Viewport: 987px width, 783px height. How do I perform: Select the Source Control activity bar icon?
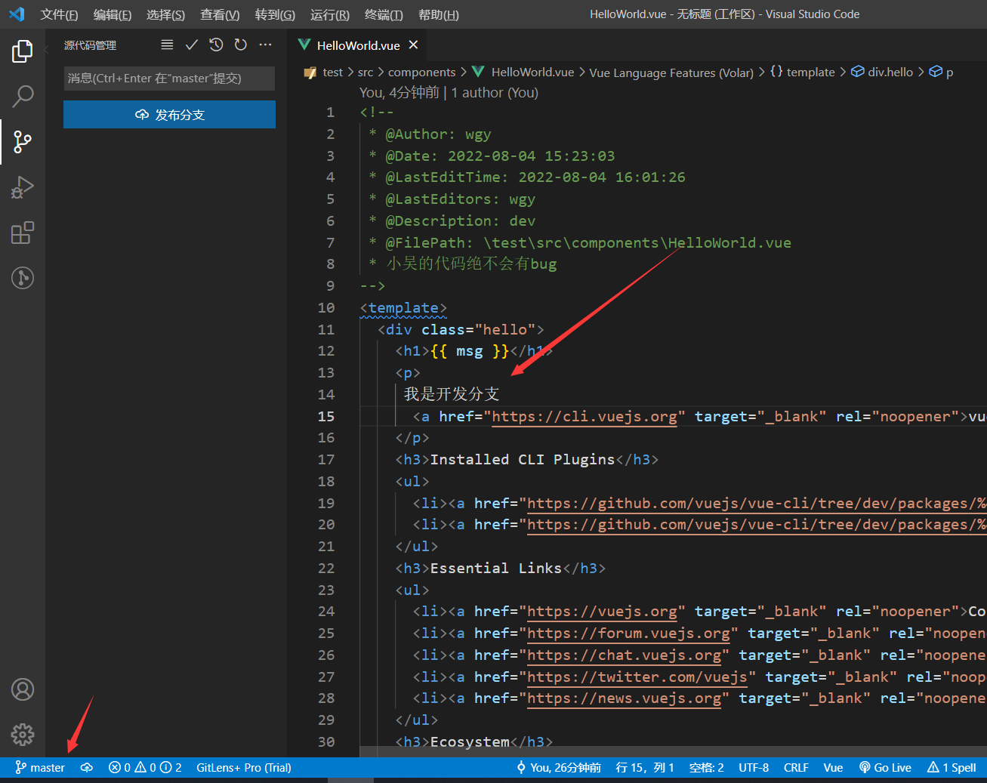[x=23, y=141]
